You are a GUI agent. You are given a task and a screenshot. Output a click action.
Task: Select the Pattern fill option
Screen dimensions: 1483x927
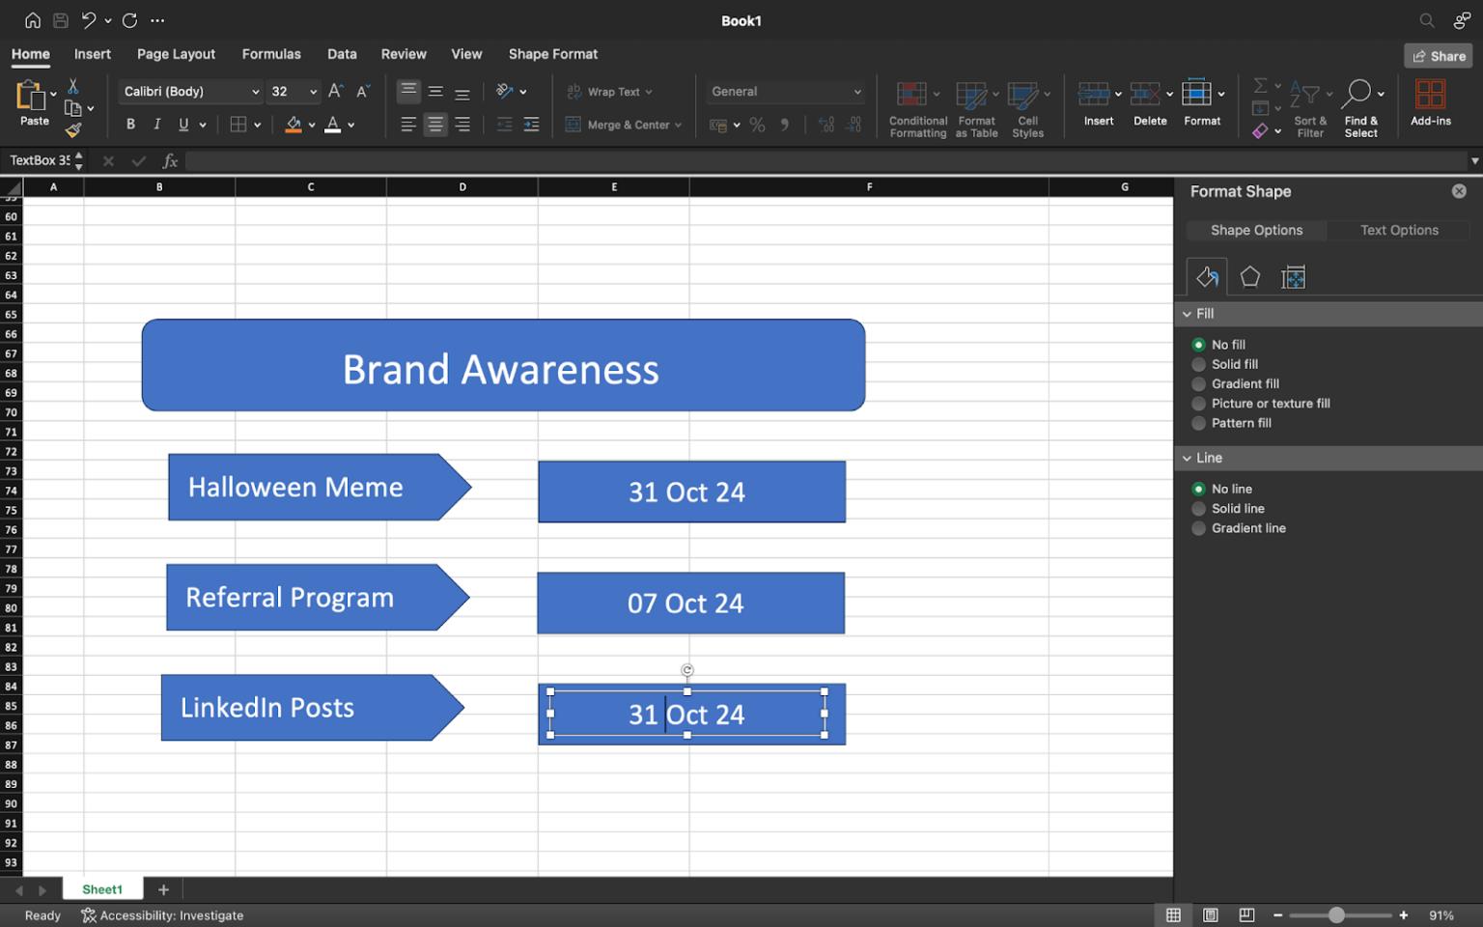[1198, 423]
